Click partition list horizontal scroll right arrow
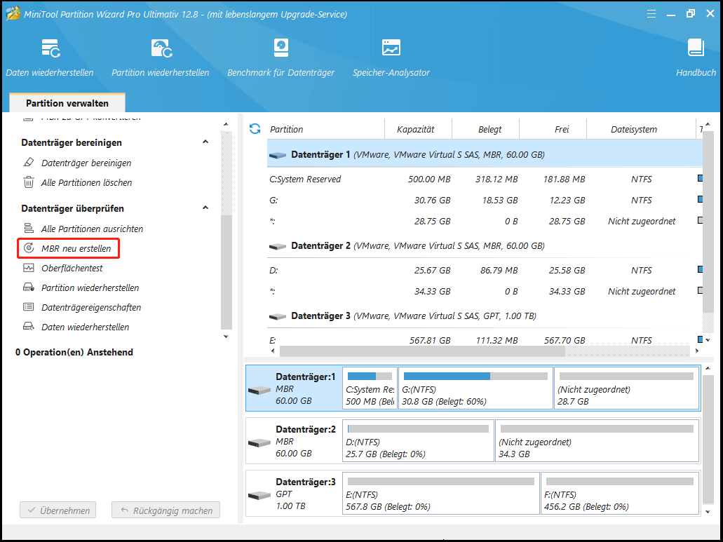Image resolution: width=723 pixels, height=542 pixels. pos(697,351)
